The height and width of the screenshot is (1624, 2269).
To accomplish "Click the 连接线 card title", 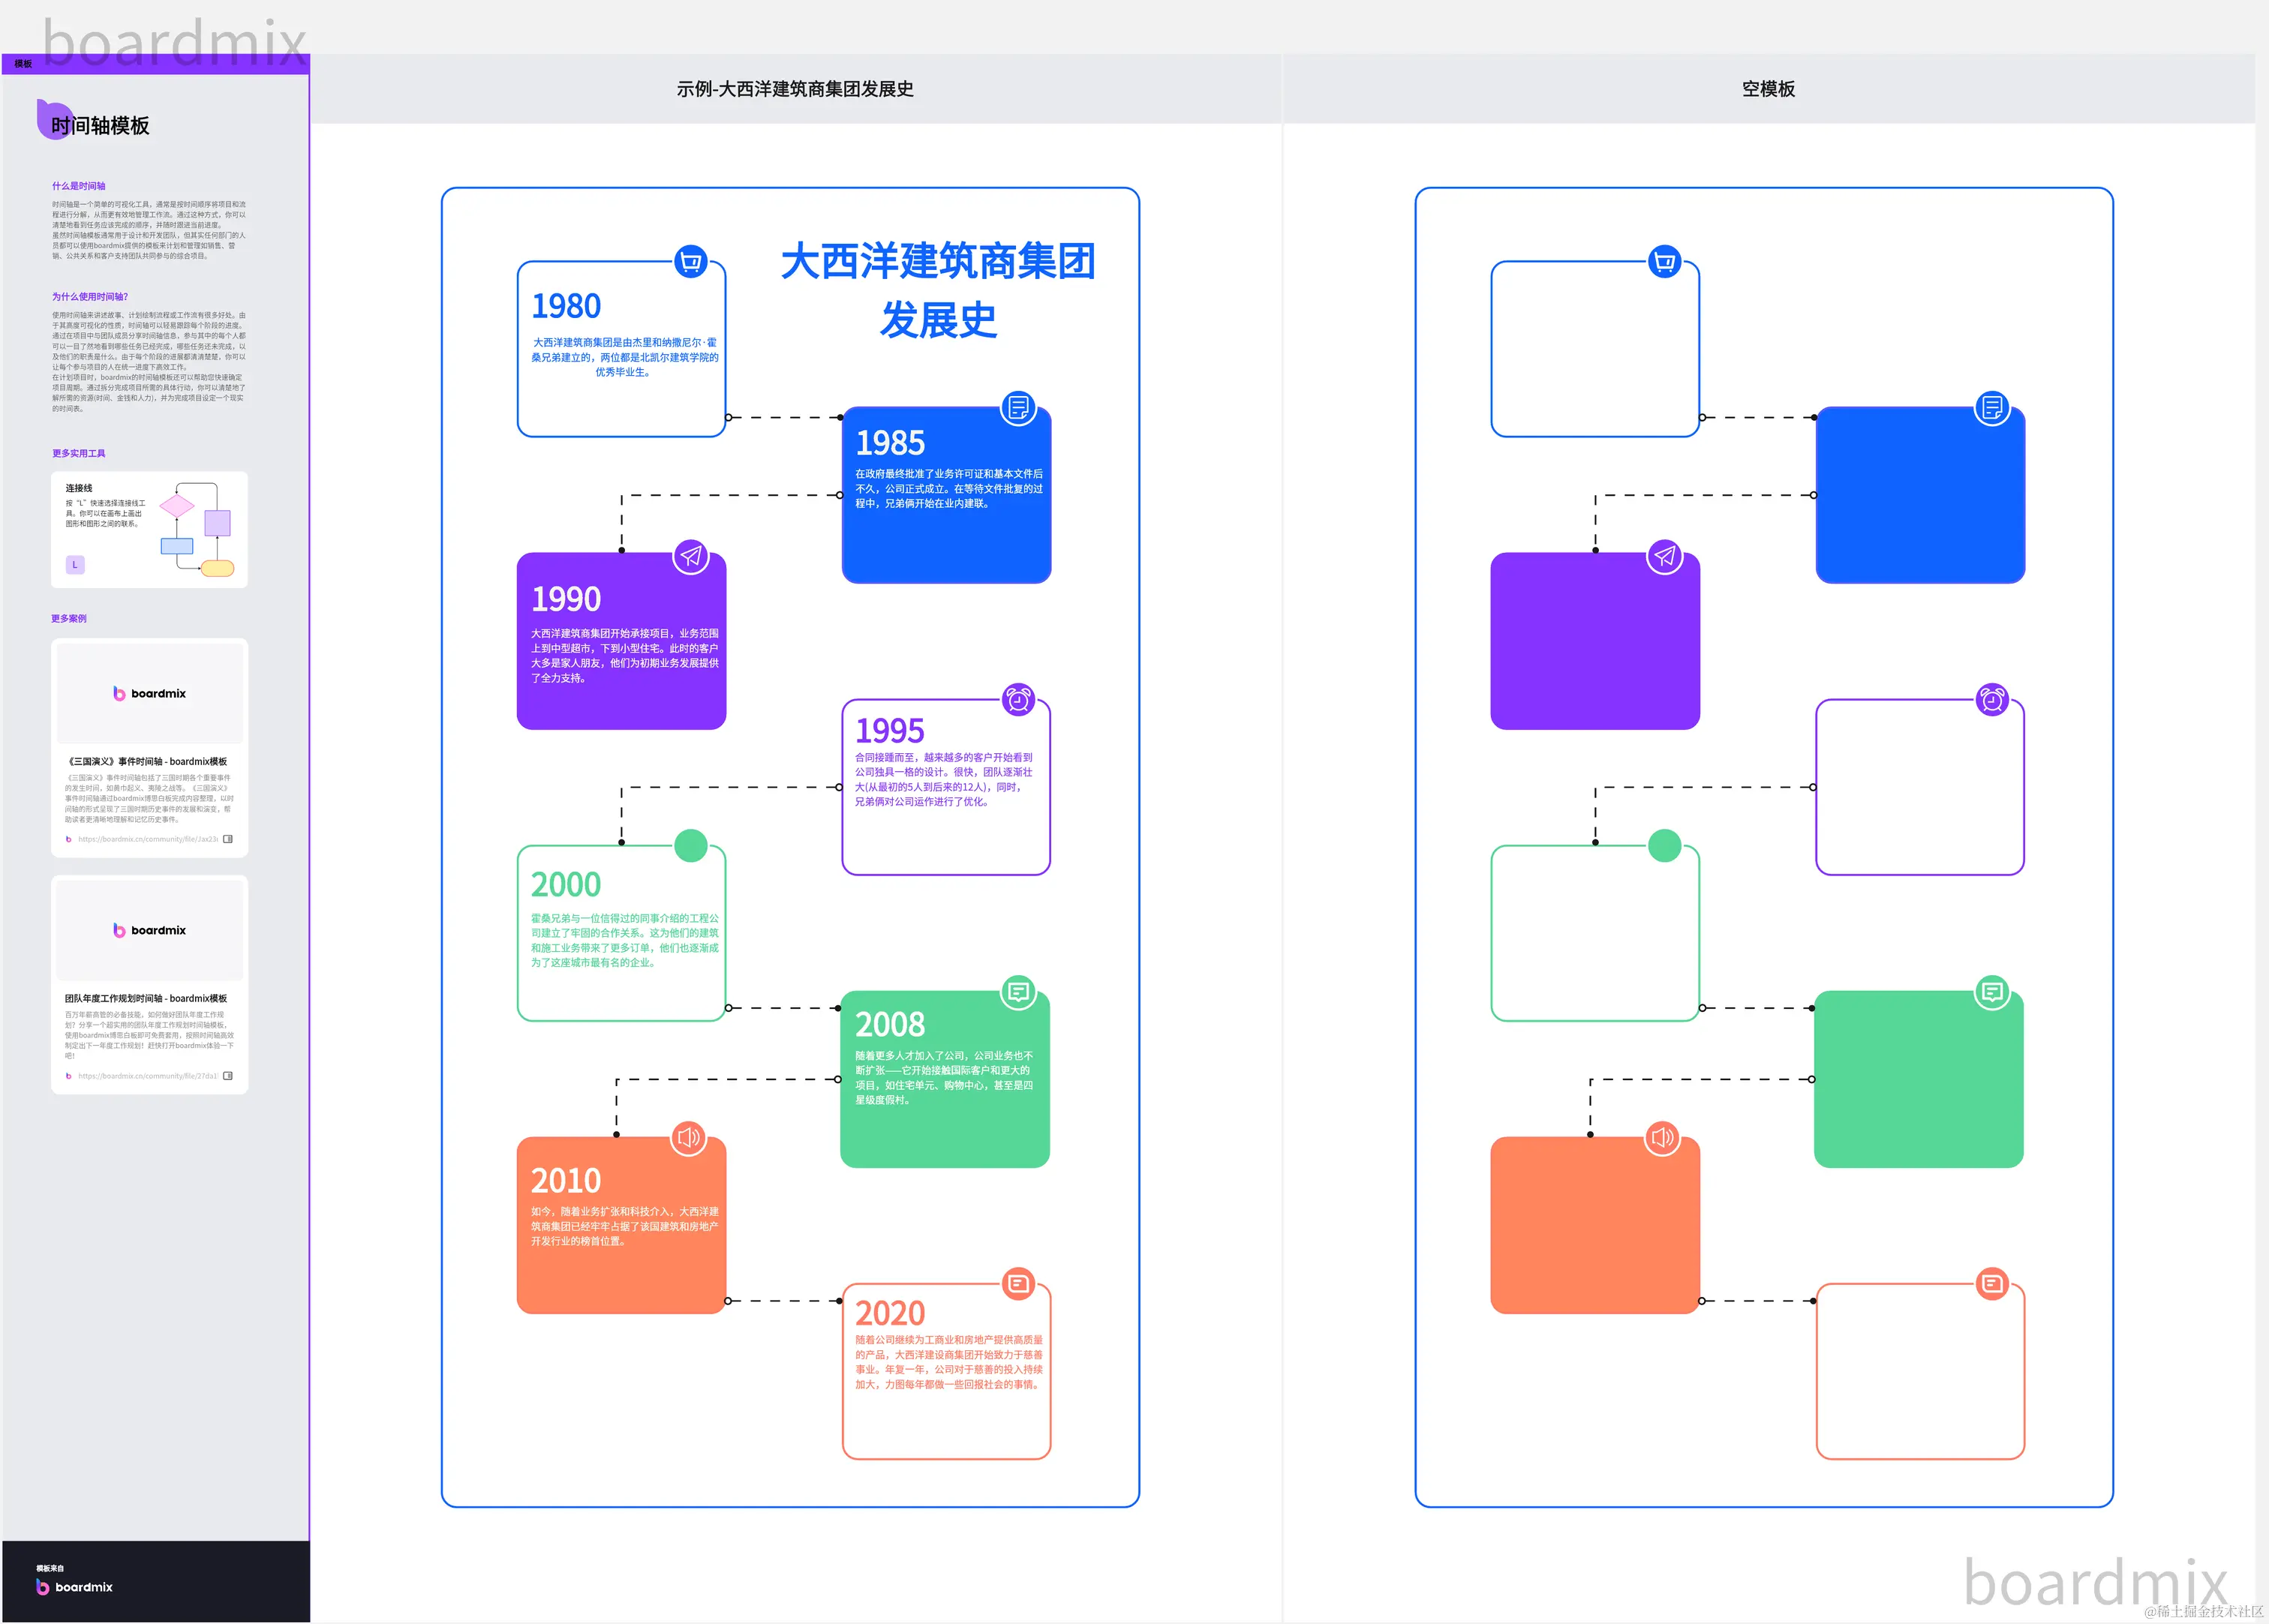I will pyautogui.click(x=79, y=488).
